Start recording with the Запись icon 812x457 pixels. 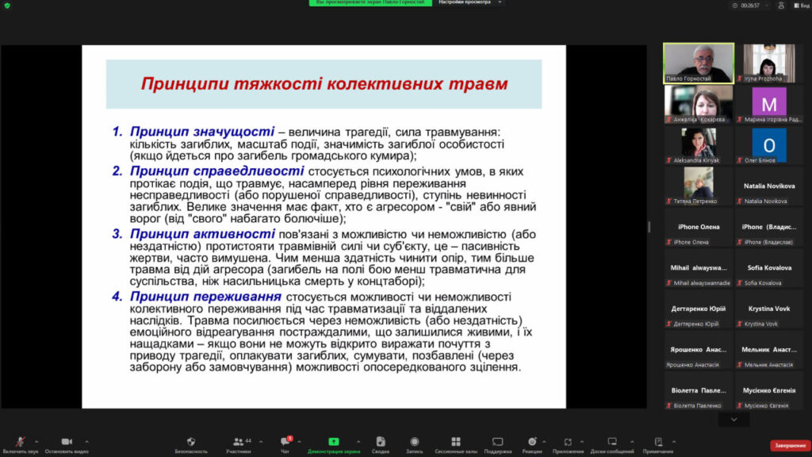(414, 443)
